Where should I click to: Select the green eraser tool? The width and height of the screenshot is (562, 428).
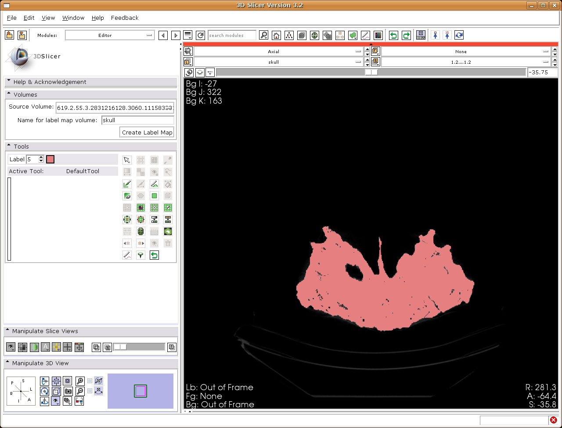pos(127,196)
